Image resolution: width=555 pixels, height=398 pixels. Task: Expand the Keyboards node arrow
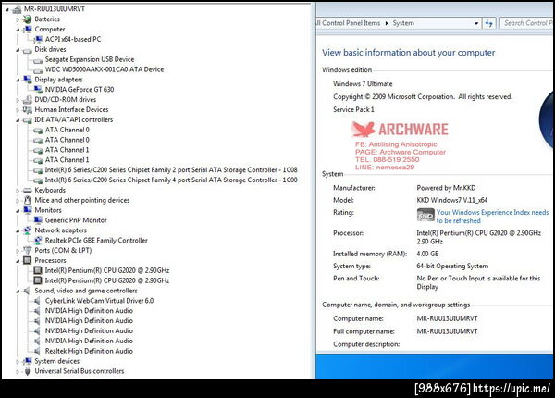pos(18,191)
